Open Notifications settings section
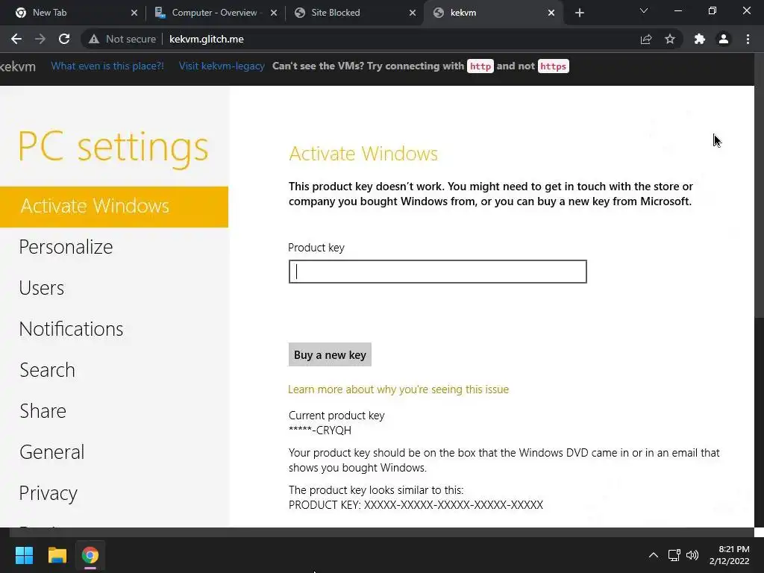The image size is (764, 573). click(x=71, y=329)
